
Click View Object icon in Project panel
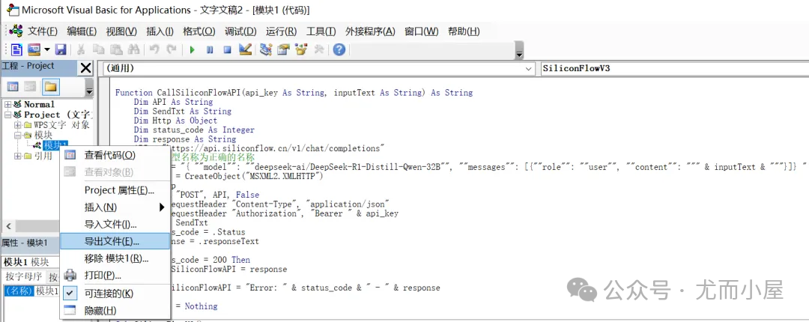click(x=31, y=86)
